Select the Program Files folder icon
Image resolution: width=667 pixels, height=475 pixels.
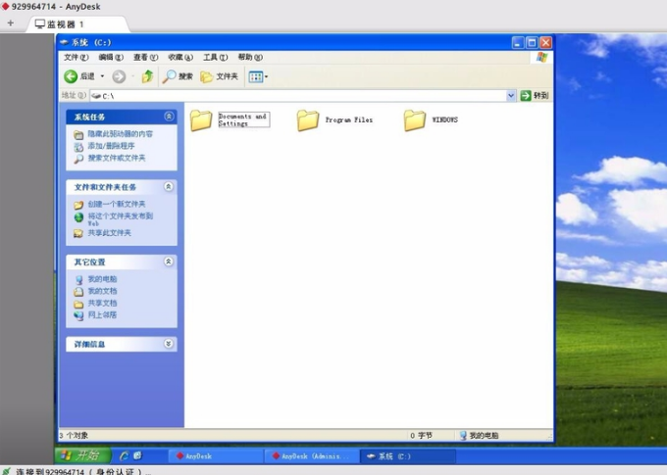pyautogui.click(x=308, y=120)
